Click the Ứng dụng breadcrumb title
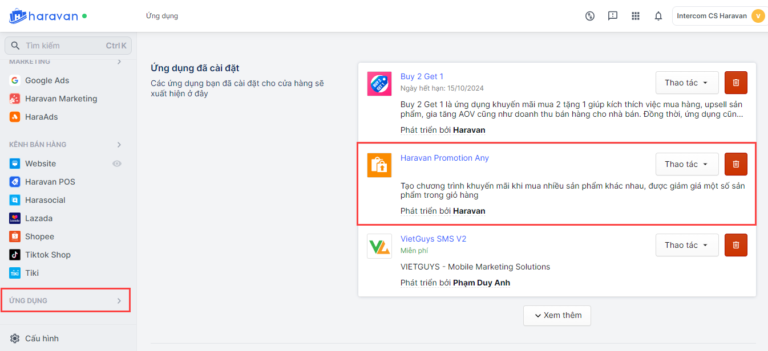 162,16
